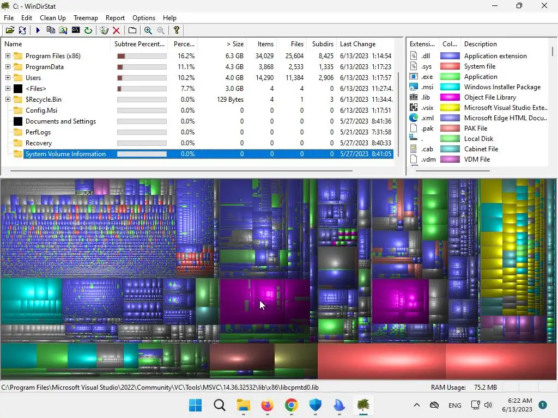558x418 pixels.
Task: Click the ENG language indicator
Action: (x=455, y=405)
